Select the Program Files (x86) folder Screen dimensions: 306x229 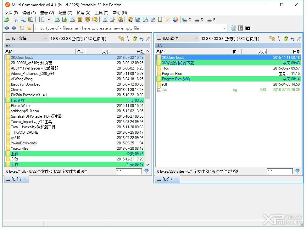[228, 79]
